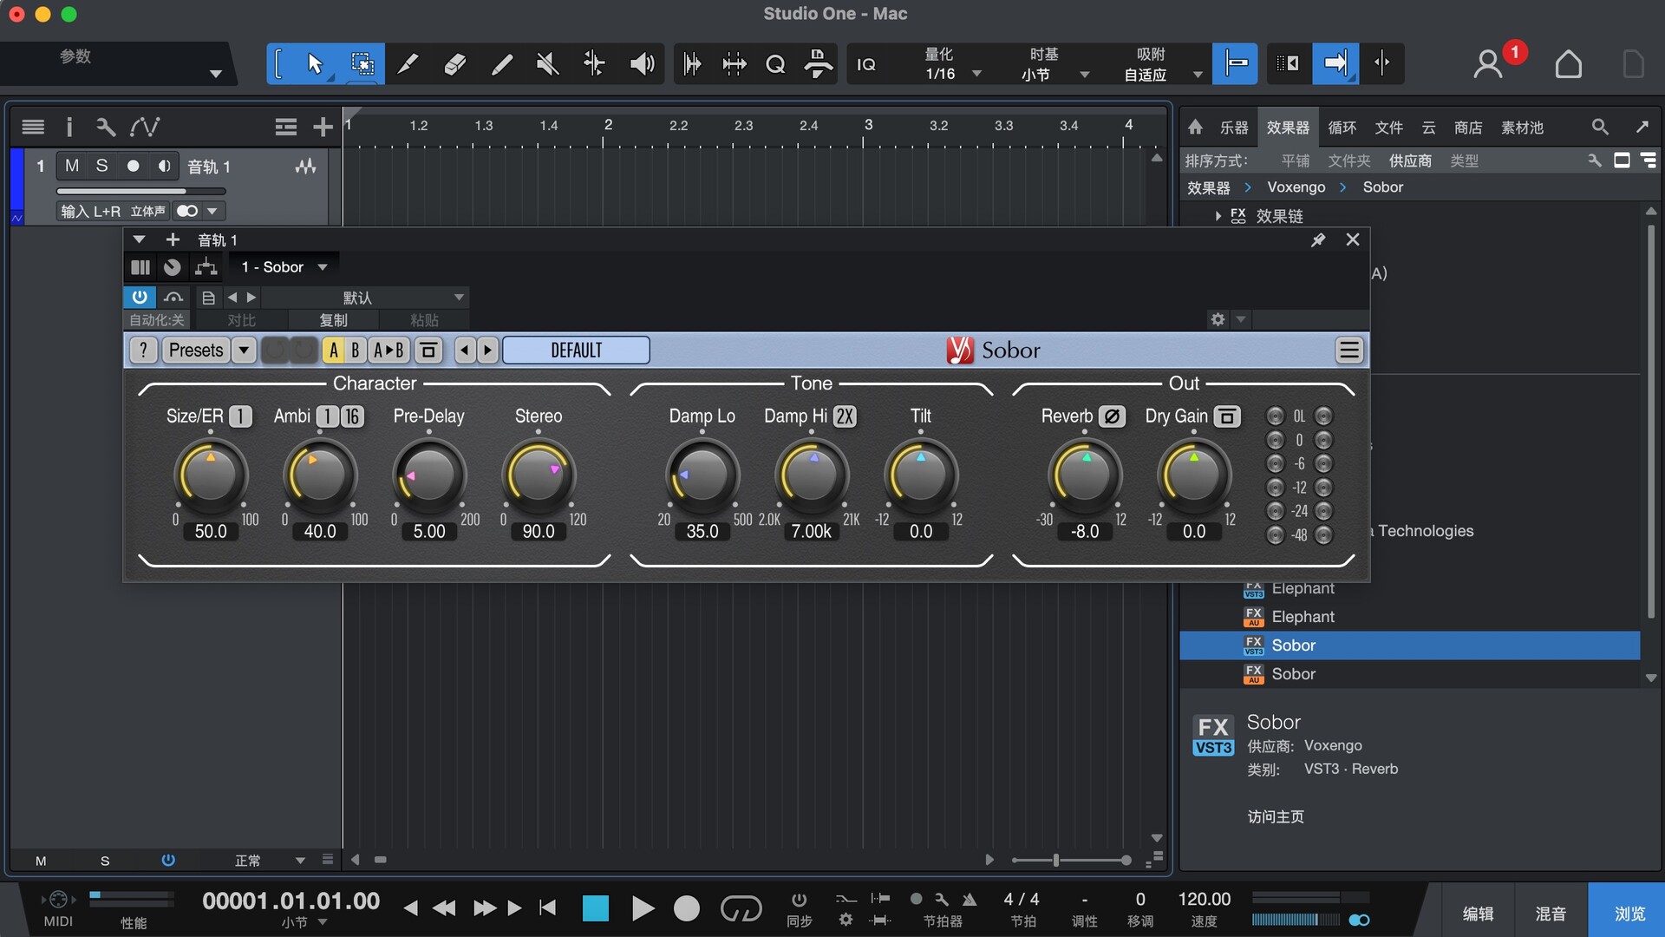1665x937 pixels.
Task: Open the Sobor plugin hamburger menu
Action: click(1348, 351)
